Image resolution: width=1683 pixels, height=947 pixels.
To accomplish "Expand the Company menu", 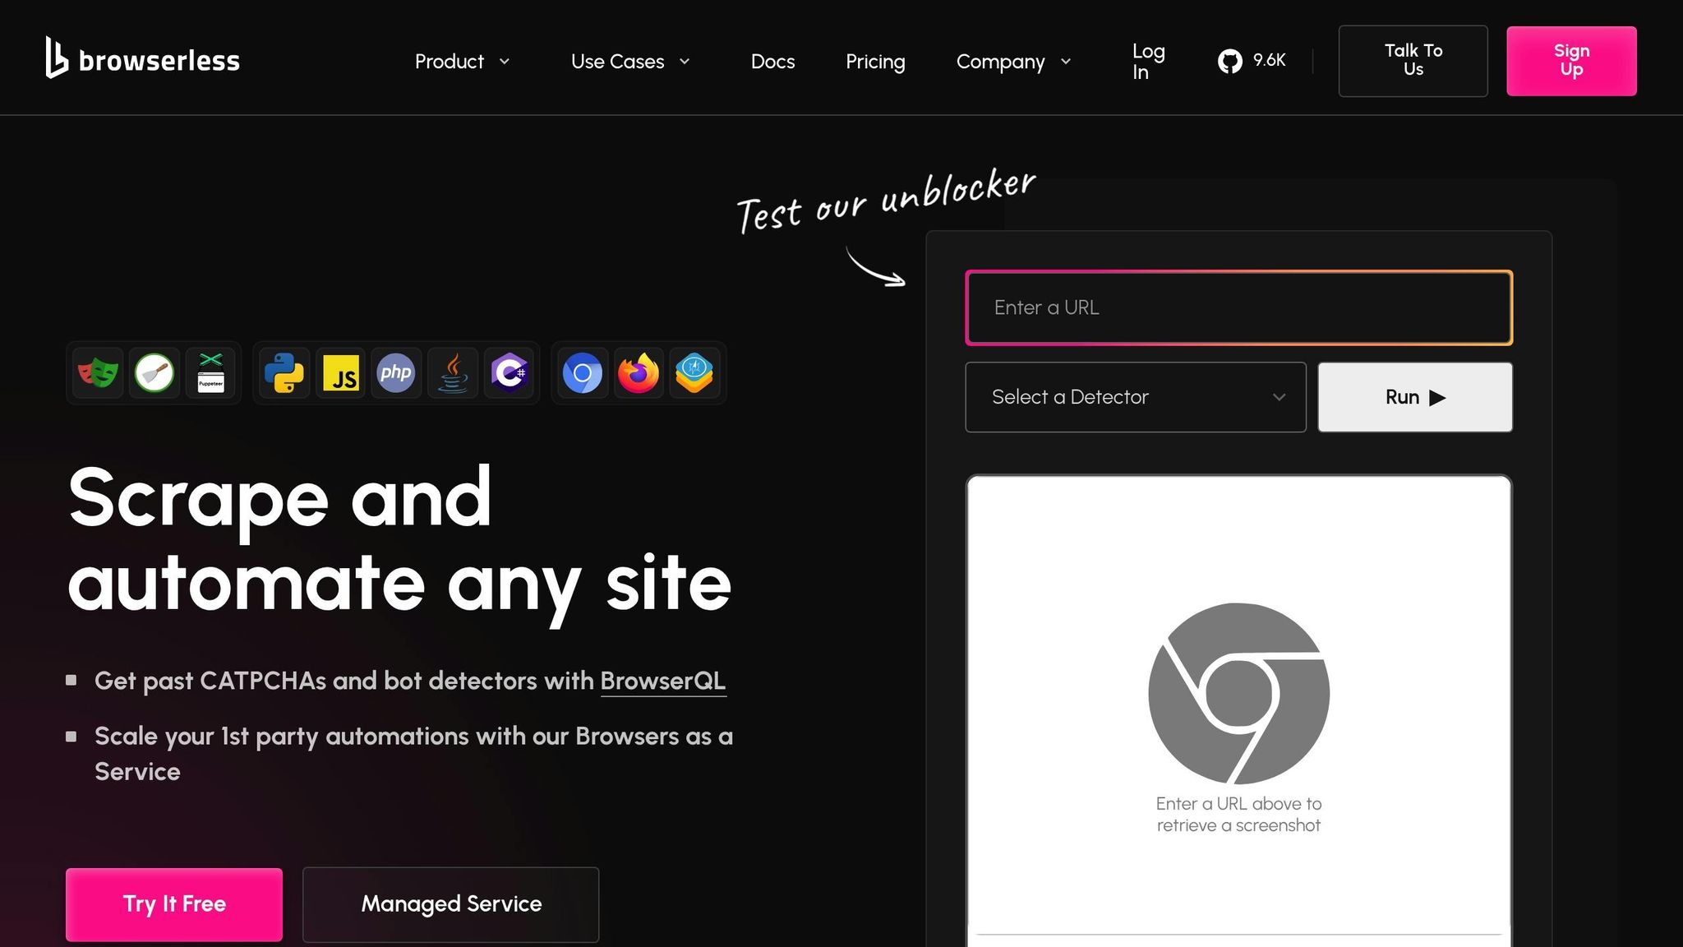I will tap(1013, 62).
